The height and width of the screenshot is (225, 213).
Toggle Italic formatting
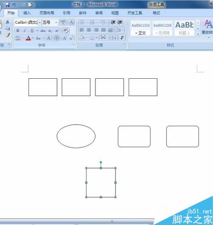click(x=25, y=31)
